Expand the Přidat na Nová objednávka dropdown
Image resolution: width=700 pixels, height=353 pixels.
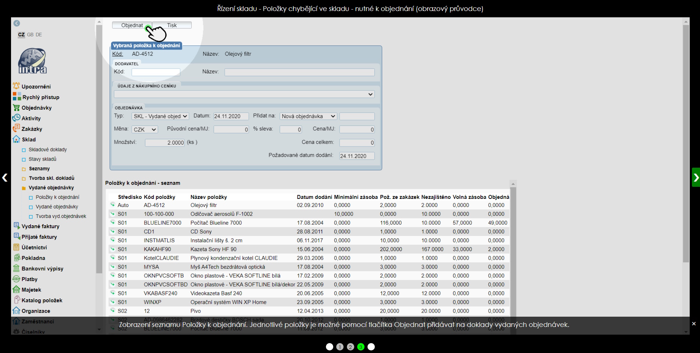pyautogui.click(x=308, y=116)
